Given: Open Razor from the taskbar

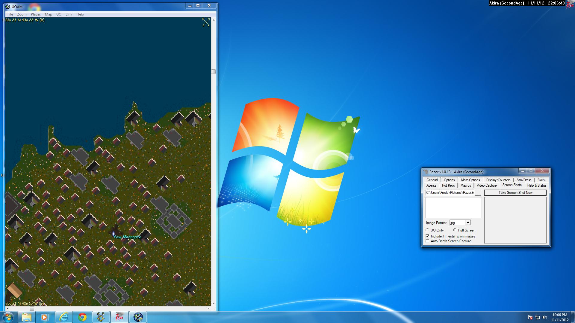Looking at the screenshot, I should 119,317.
